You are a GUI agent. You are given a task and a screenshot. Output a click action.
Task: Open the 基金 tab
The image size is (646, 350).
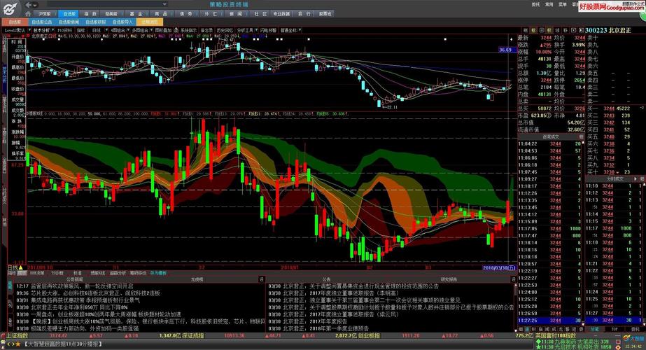[x=136, y=13]
